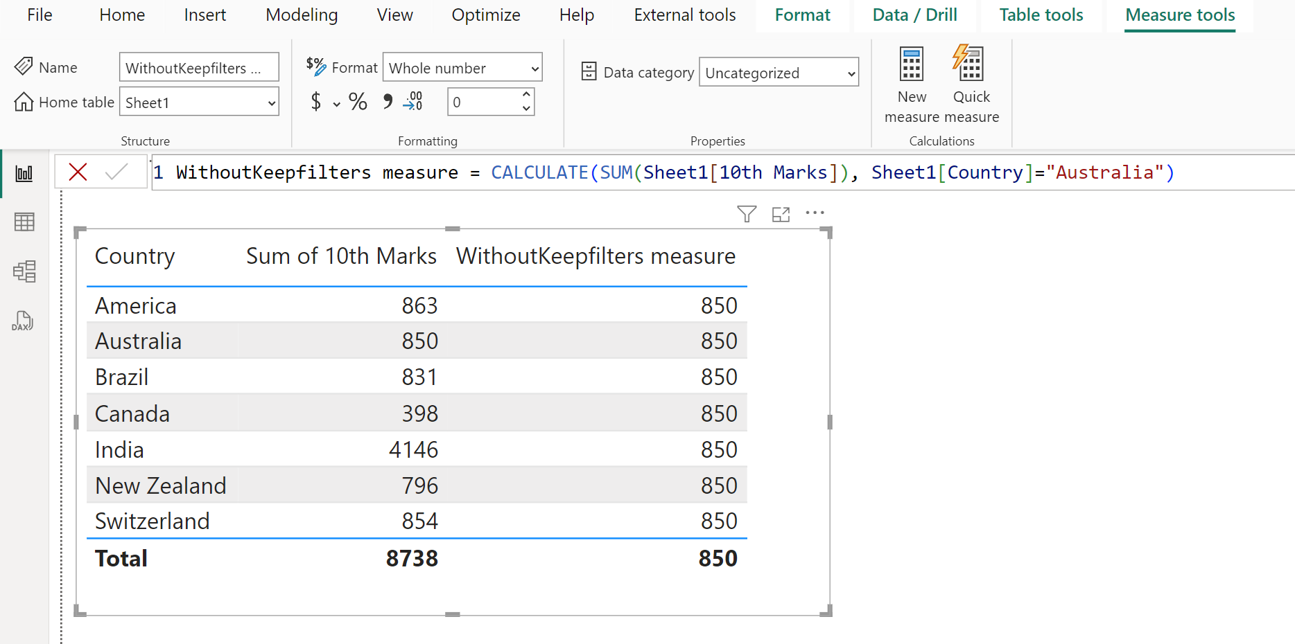The width and height of the screenshot is (1295, 644).
Task: Open Model view in the sidebar
Action: (24, 271)
